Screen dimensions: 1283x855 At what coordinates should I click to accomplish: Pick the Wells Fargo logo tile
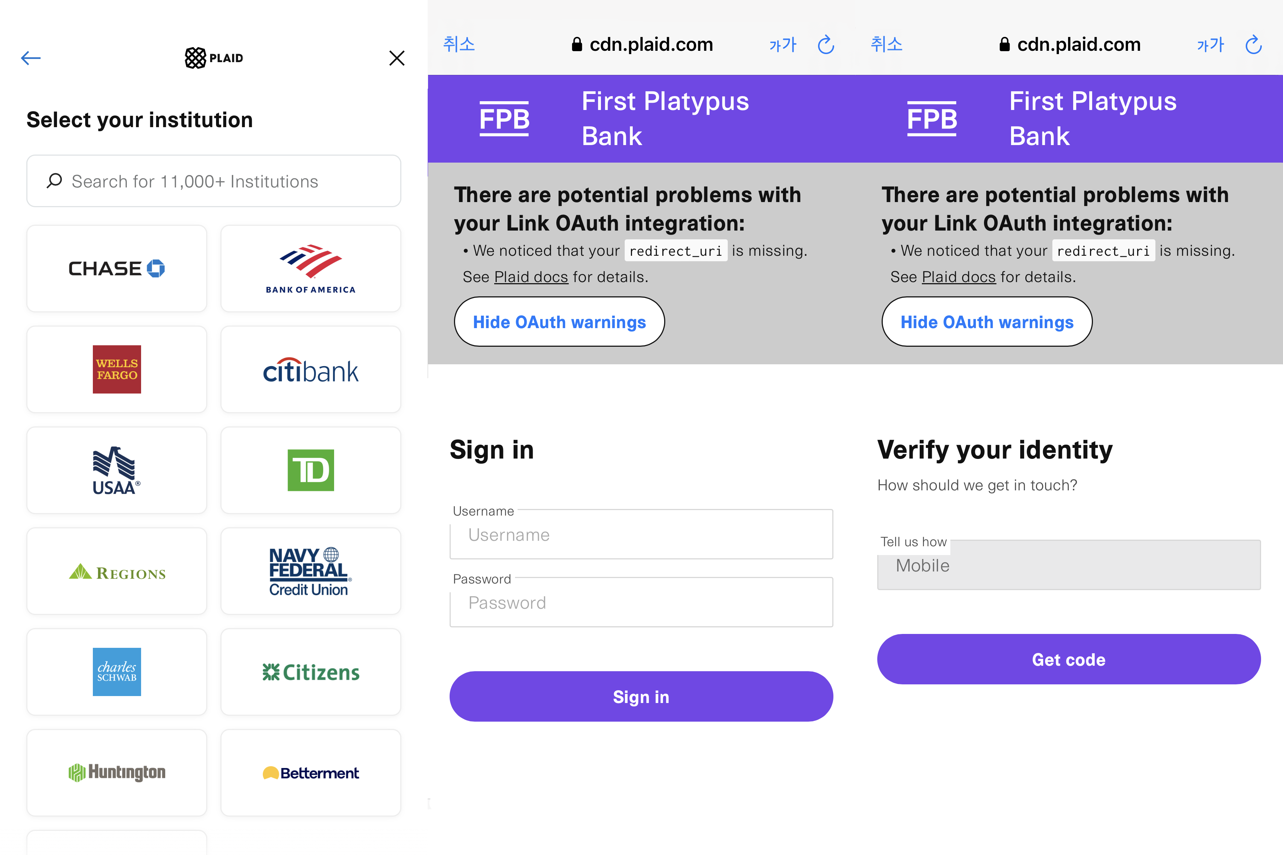117,369
